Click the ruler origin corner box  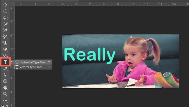point(13,4)
